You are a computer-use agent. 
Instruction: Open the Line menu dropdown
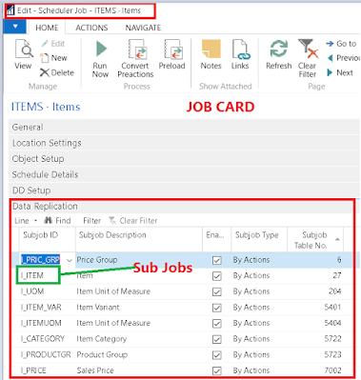[26, 221]
